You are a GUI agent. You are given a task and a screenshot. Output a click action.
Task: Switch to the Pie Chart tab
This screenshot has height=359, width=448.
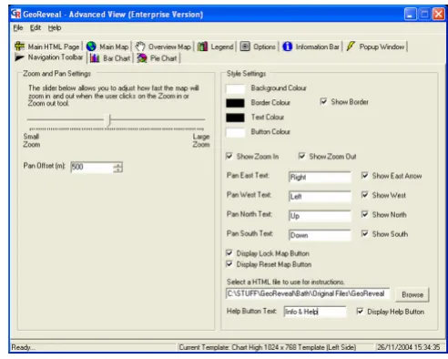(x=158, y=58)
